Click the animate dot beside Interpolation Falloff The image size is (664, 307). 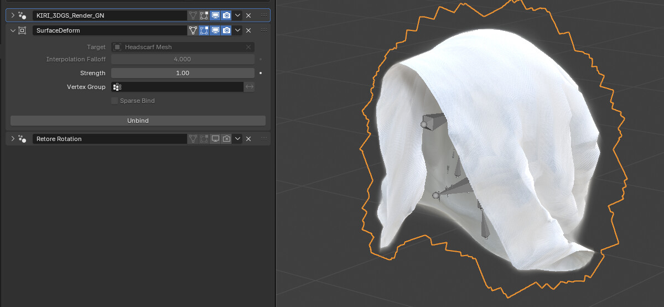pos(261,59)
